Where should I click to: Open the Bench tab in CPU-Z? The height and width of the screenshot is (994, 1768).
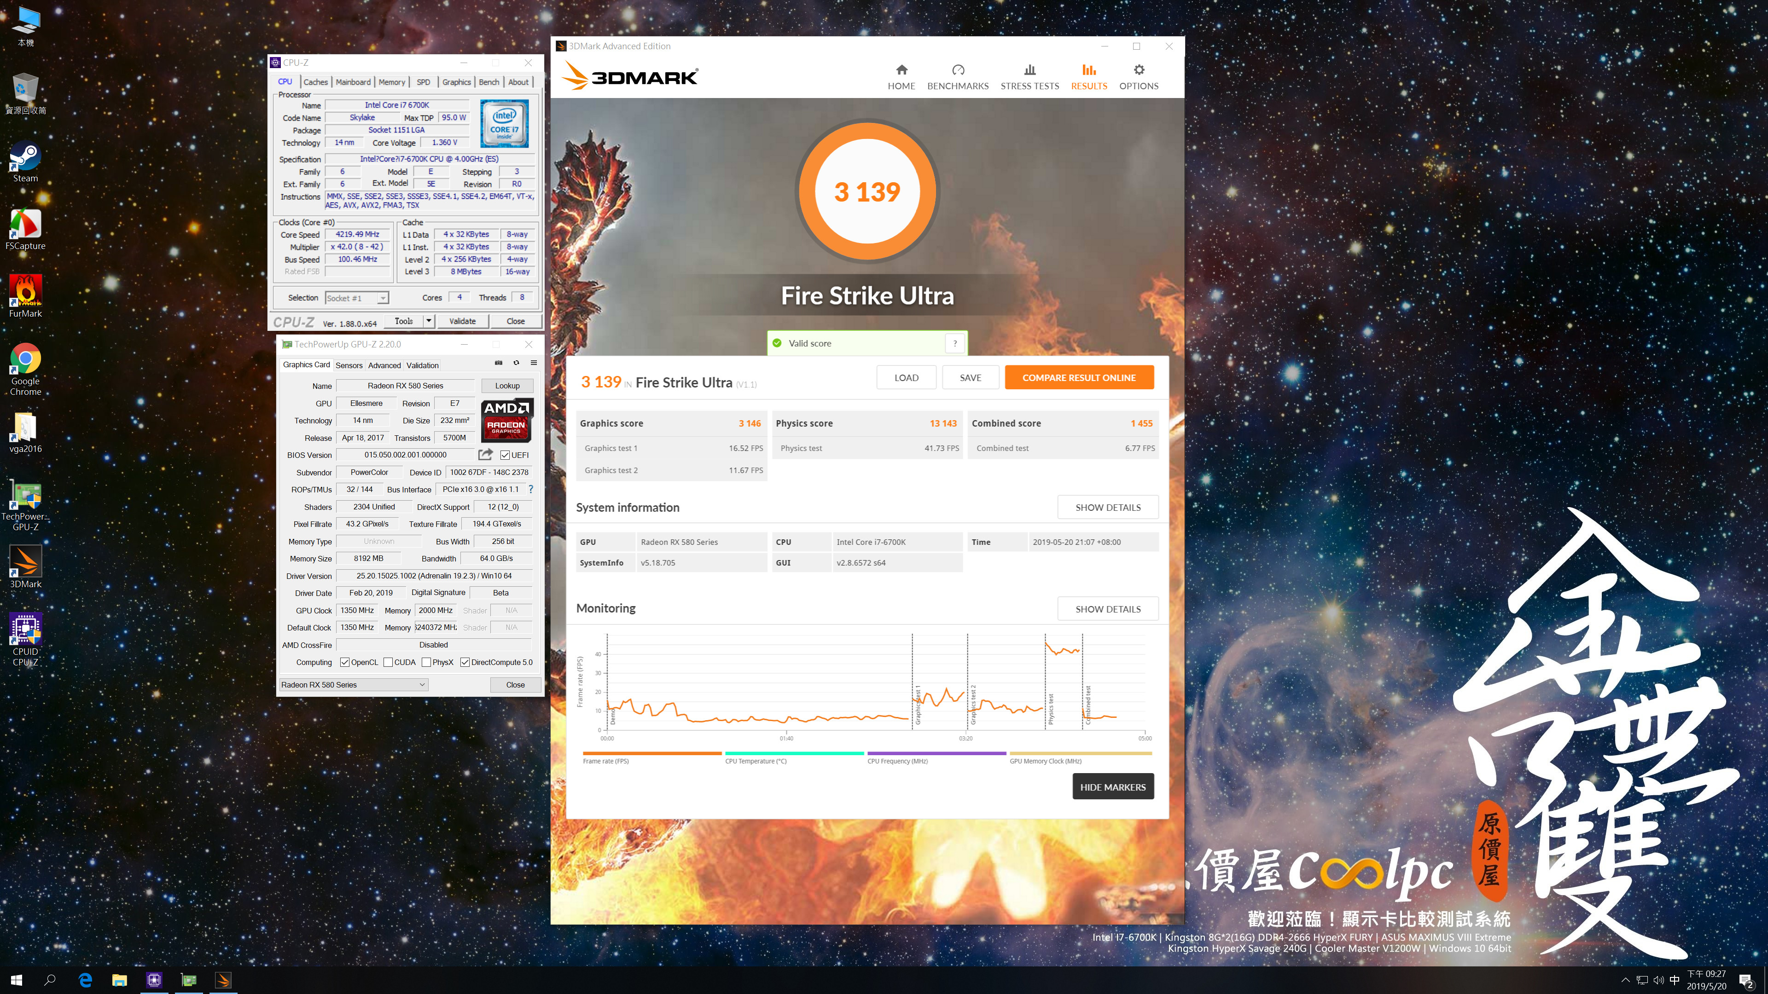point(489,81)
